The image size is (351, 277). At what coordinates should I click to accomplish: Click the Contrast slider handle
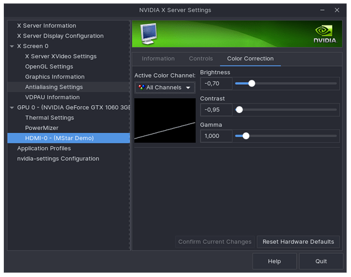coord(239,110)
